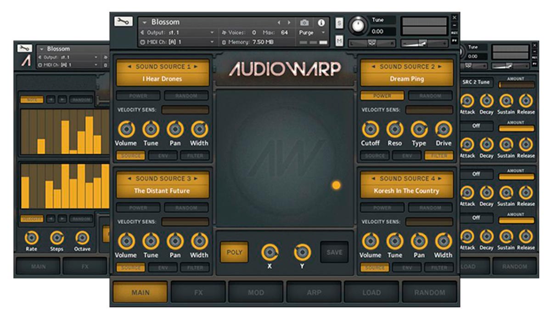Switch to the ARP tab

[314, 292]
